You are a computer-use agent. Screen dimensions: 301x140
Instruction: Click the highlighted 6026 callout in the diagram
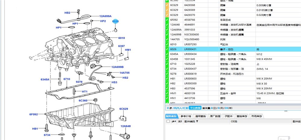(x=115, y=21)
